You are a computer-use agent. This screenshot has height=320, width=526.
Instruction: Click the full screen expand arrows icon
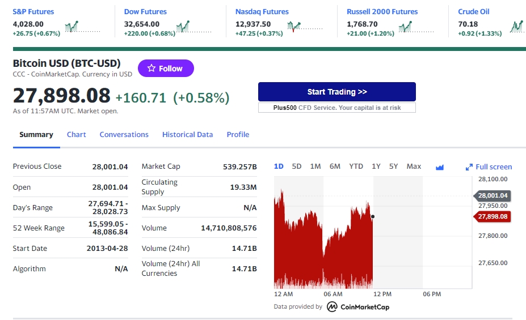[469, 168]
